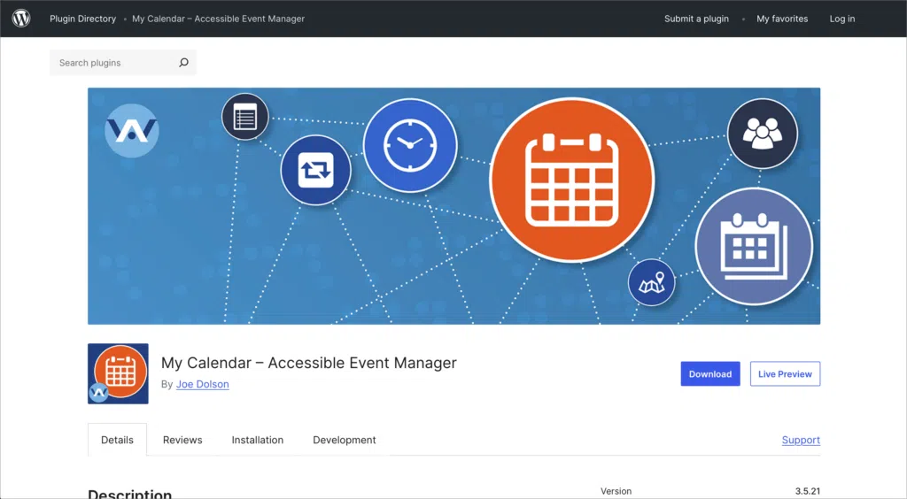Open Live Preview of plugin
907x499 pixels.
pyautogui.click(x=785, y=373)
